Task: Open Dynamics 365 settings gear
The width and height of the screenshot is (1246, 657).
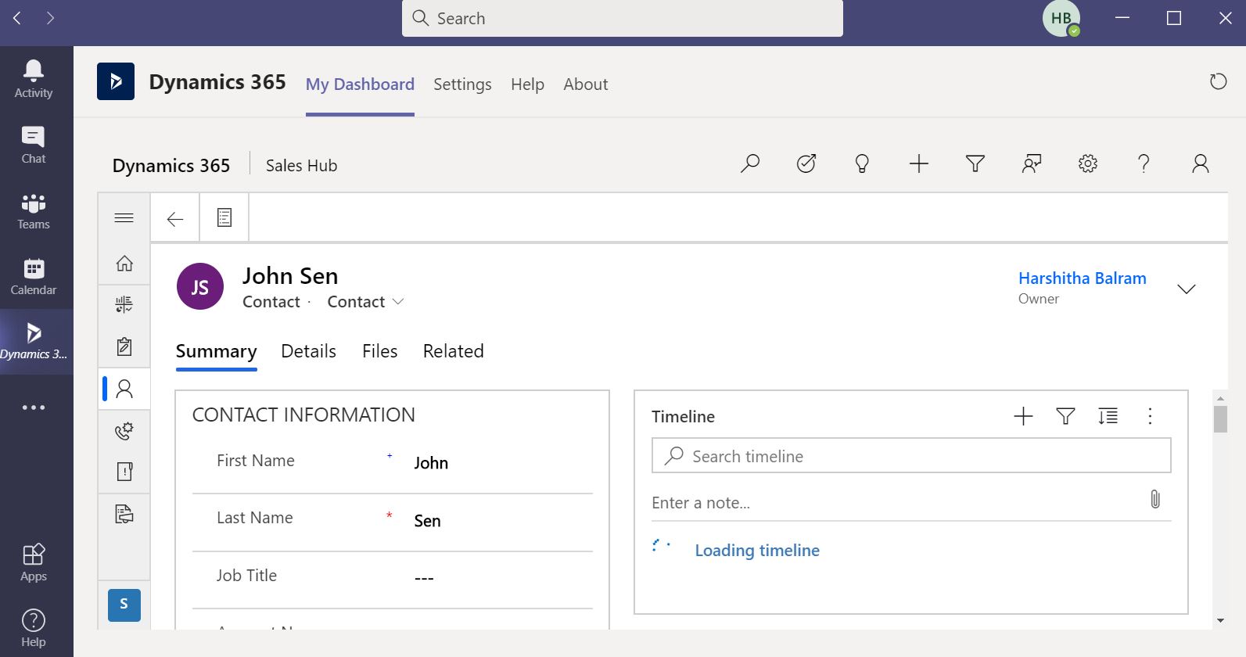Action: (1087, 163)
